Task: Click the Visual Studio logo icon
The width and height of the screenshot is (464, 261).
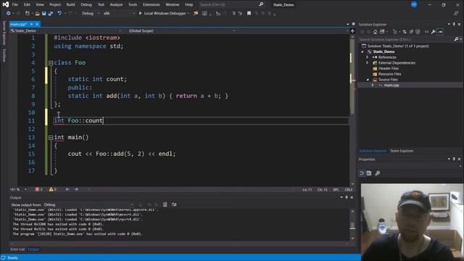Action: pyautogui.click(x=6, y=4)
